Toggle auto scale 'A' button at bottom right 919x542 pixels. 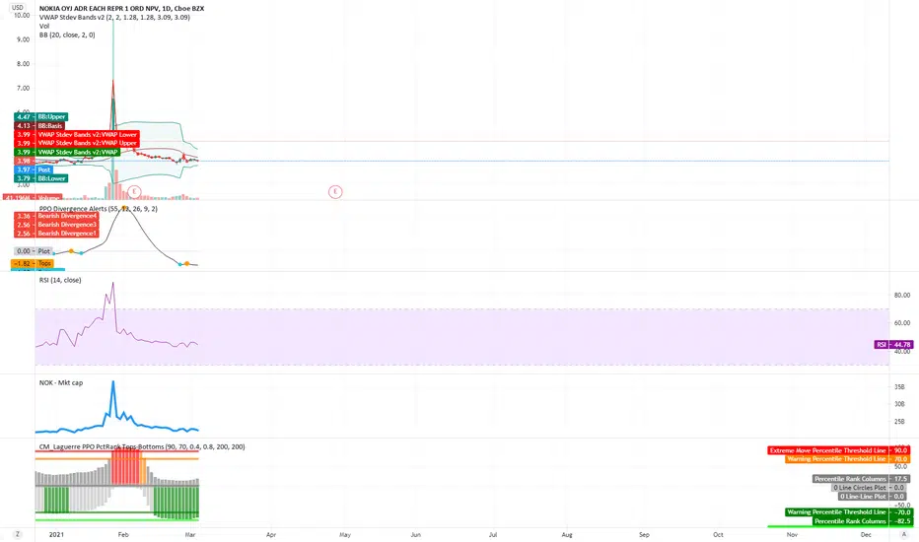click(x=904, y=534)
